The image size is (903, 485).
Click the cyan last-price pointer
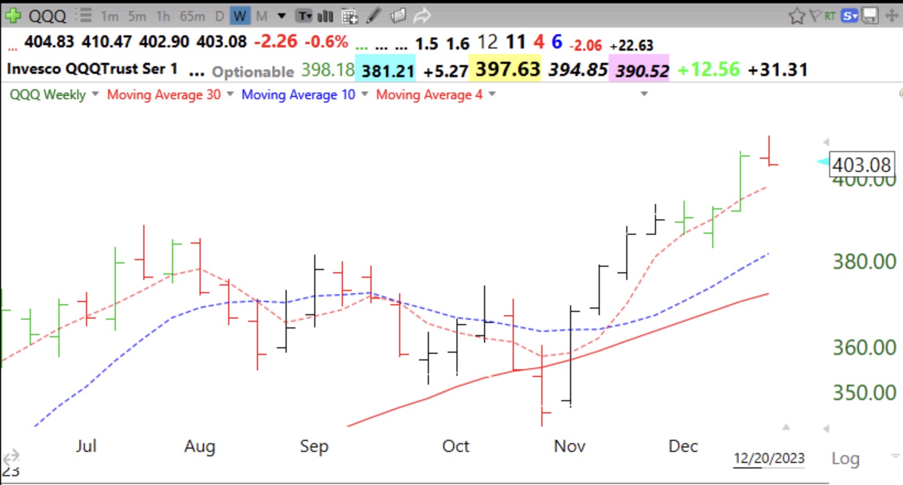click(x=823, y=162)
